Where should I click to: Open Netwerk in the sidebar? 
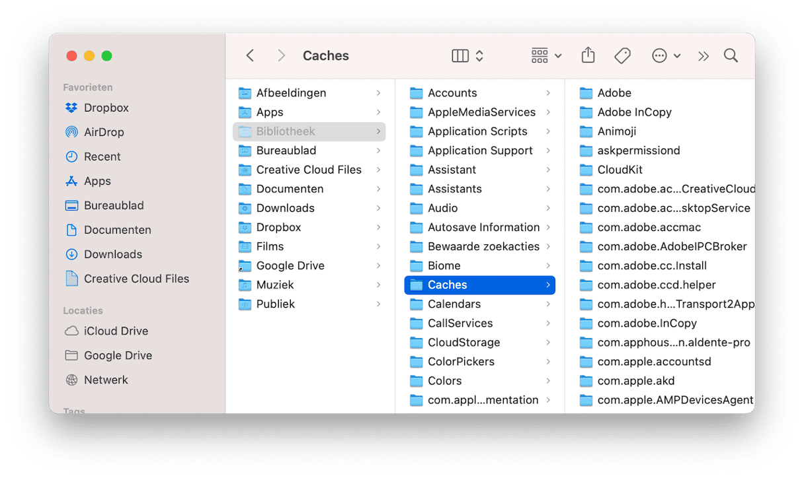[x=106, y=380]
